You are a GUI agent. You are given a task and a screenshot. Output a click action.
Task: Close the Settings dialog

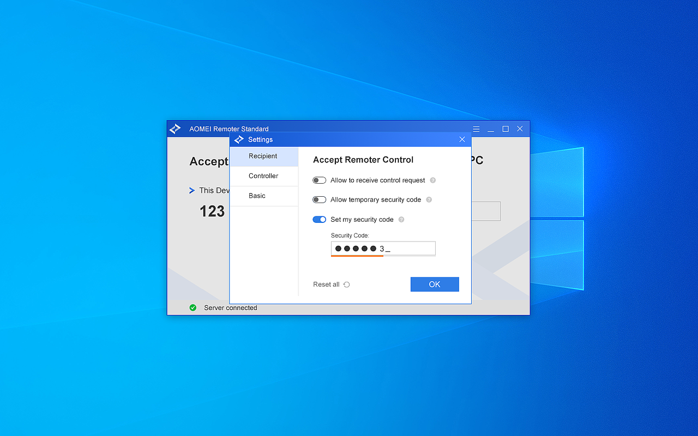462,140
